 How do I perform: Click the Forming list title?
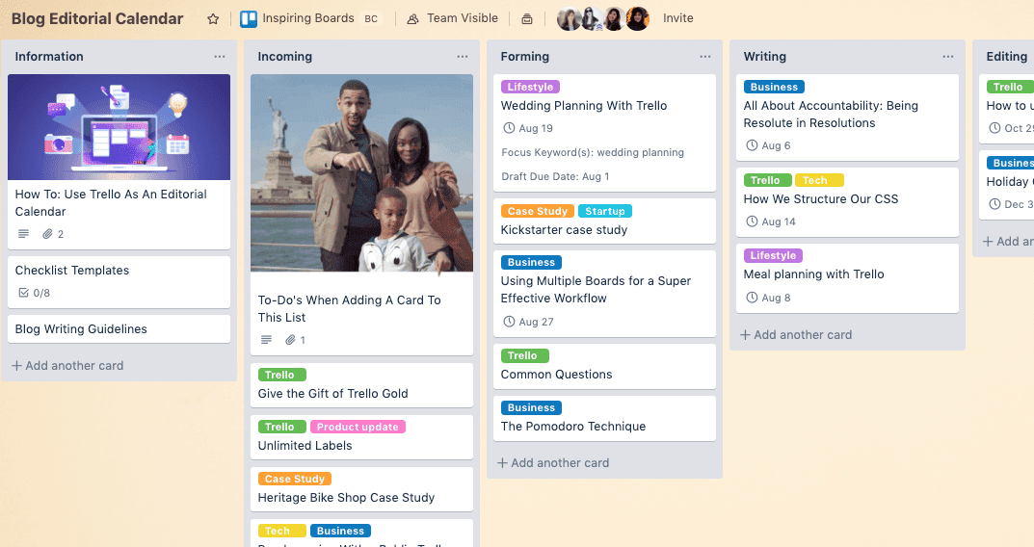tap(525, 57)
